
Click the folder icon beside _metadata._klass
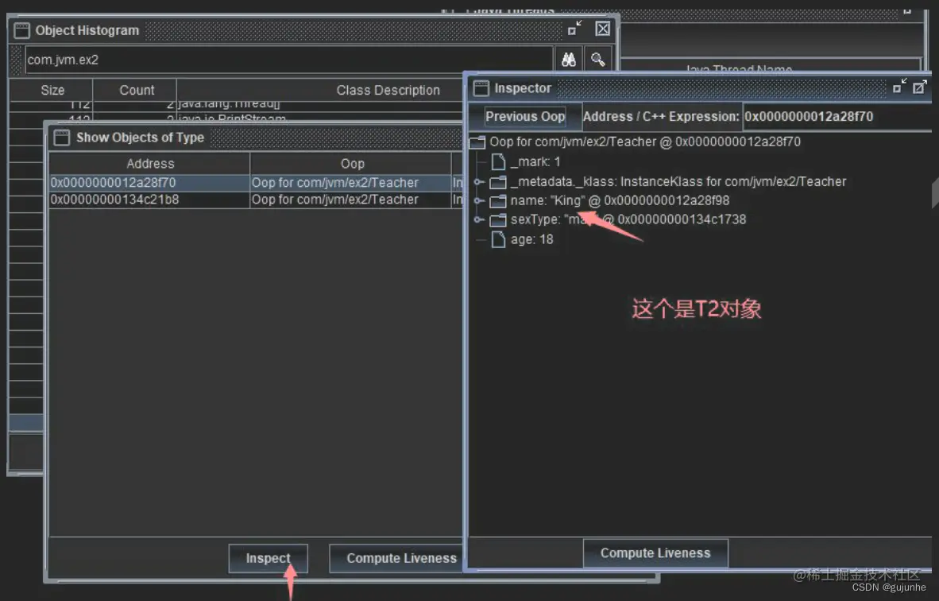[x=498, y=181]
